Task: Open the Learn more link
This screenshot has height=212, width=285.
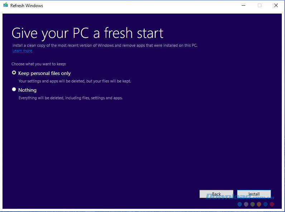Action: 22,51
